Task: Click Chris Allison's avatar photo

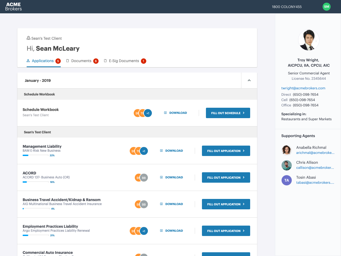Action: [x=287, y=165]
